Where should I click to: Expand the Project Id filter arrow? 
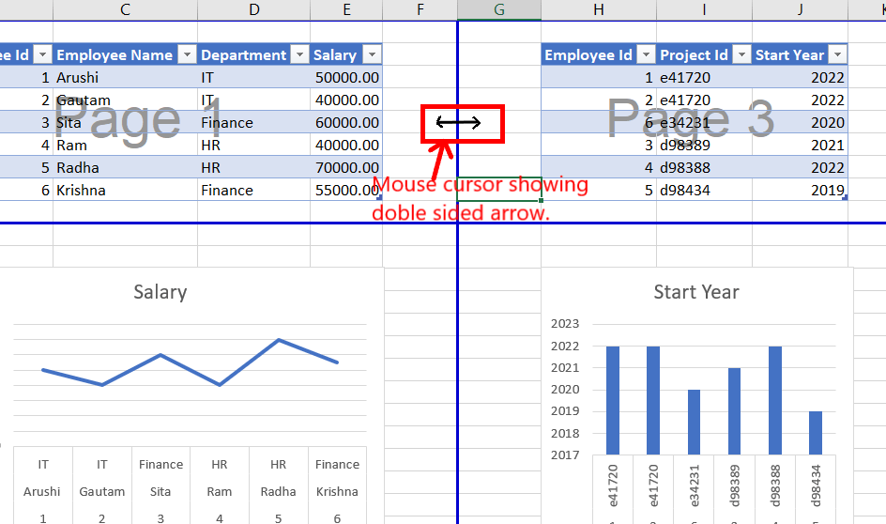click(x=741, y=54)
